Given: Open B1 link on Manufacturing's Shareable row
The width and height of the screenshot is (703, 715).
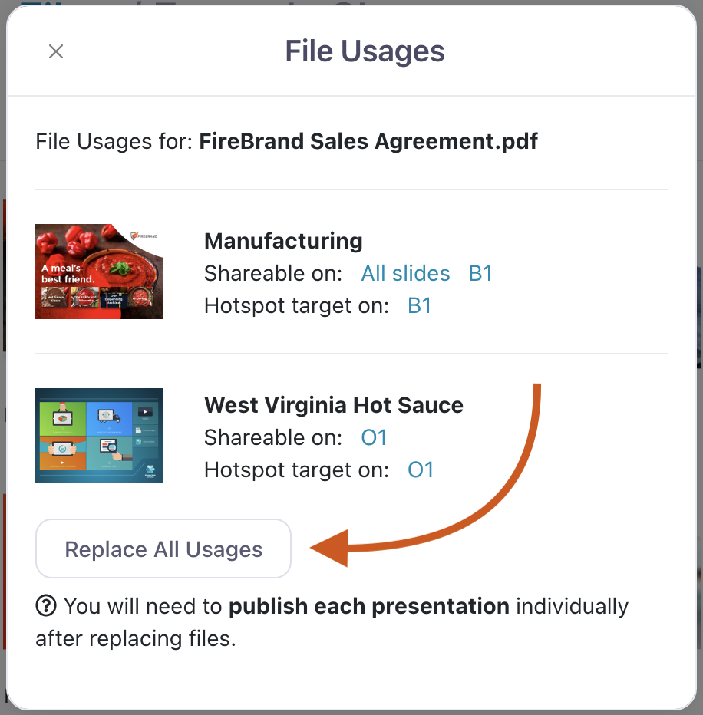Looking at the screenshot, I should tap(480, 273).
